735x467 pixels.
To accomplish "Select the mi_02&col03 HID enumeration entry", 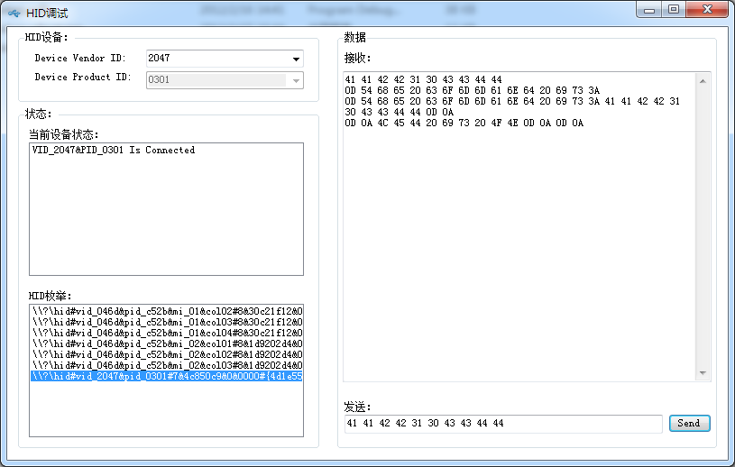I will tap(167, 365).
